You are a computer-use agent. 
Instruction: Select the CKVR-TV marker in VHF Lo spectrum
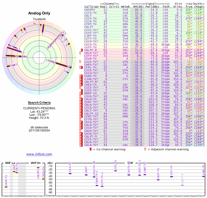click(6, 187)
